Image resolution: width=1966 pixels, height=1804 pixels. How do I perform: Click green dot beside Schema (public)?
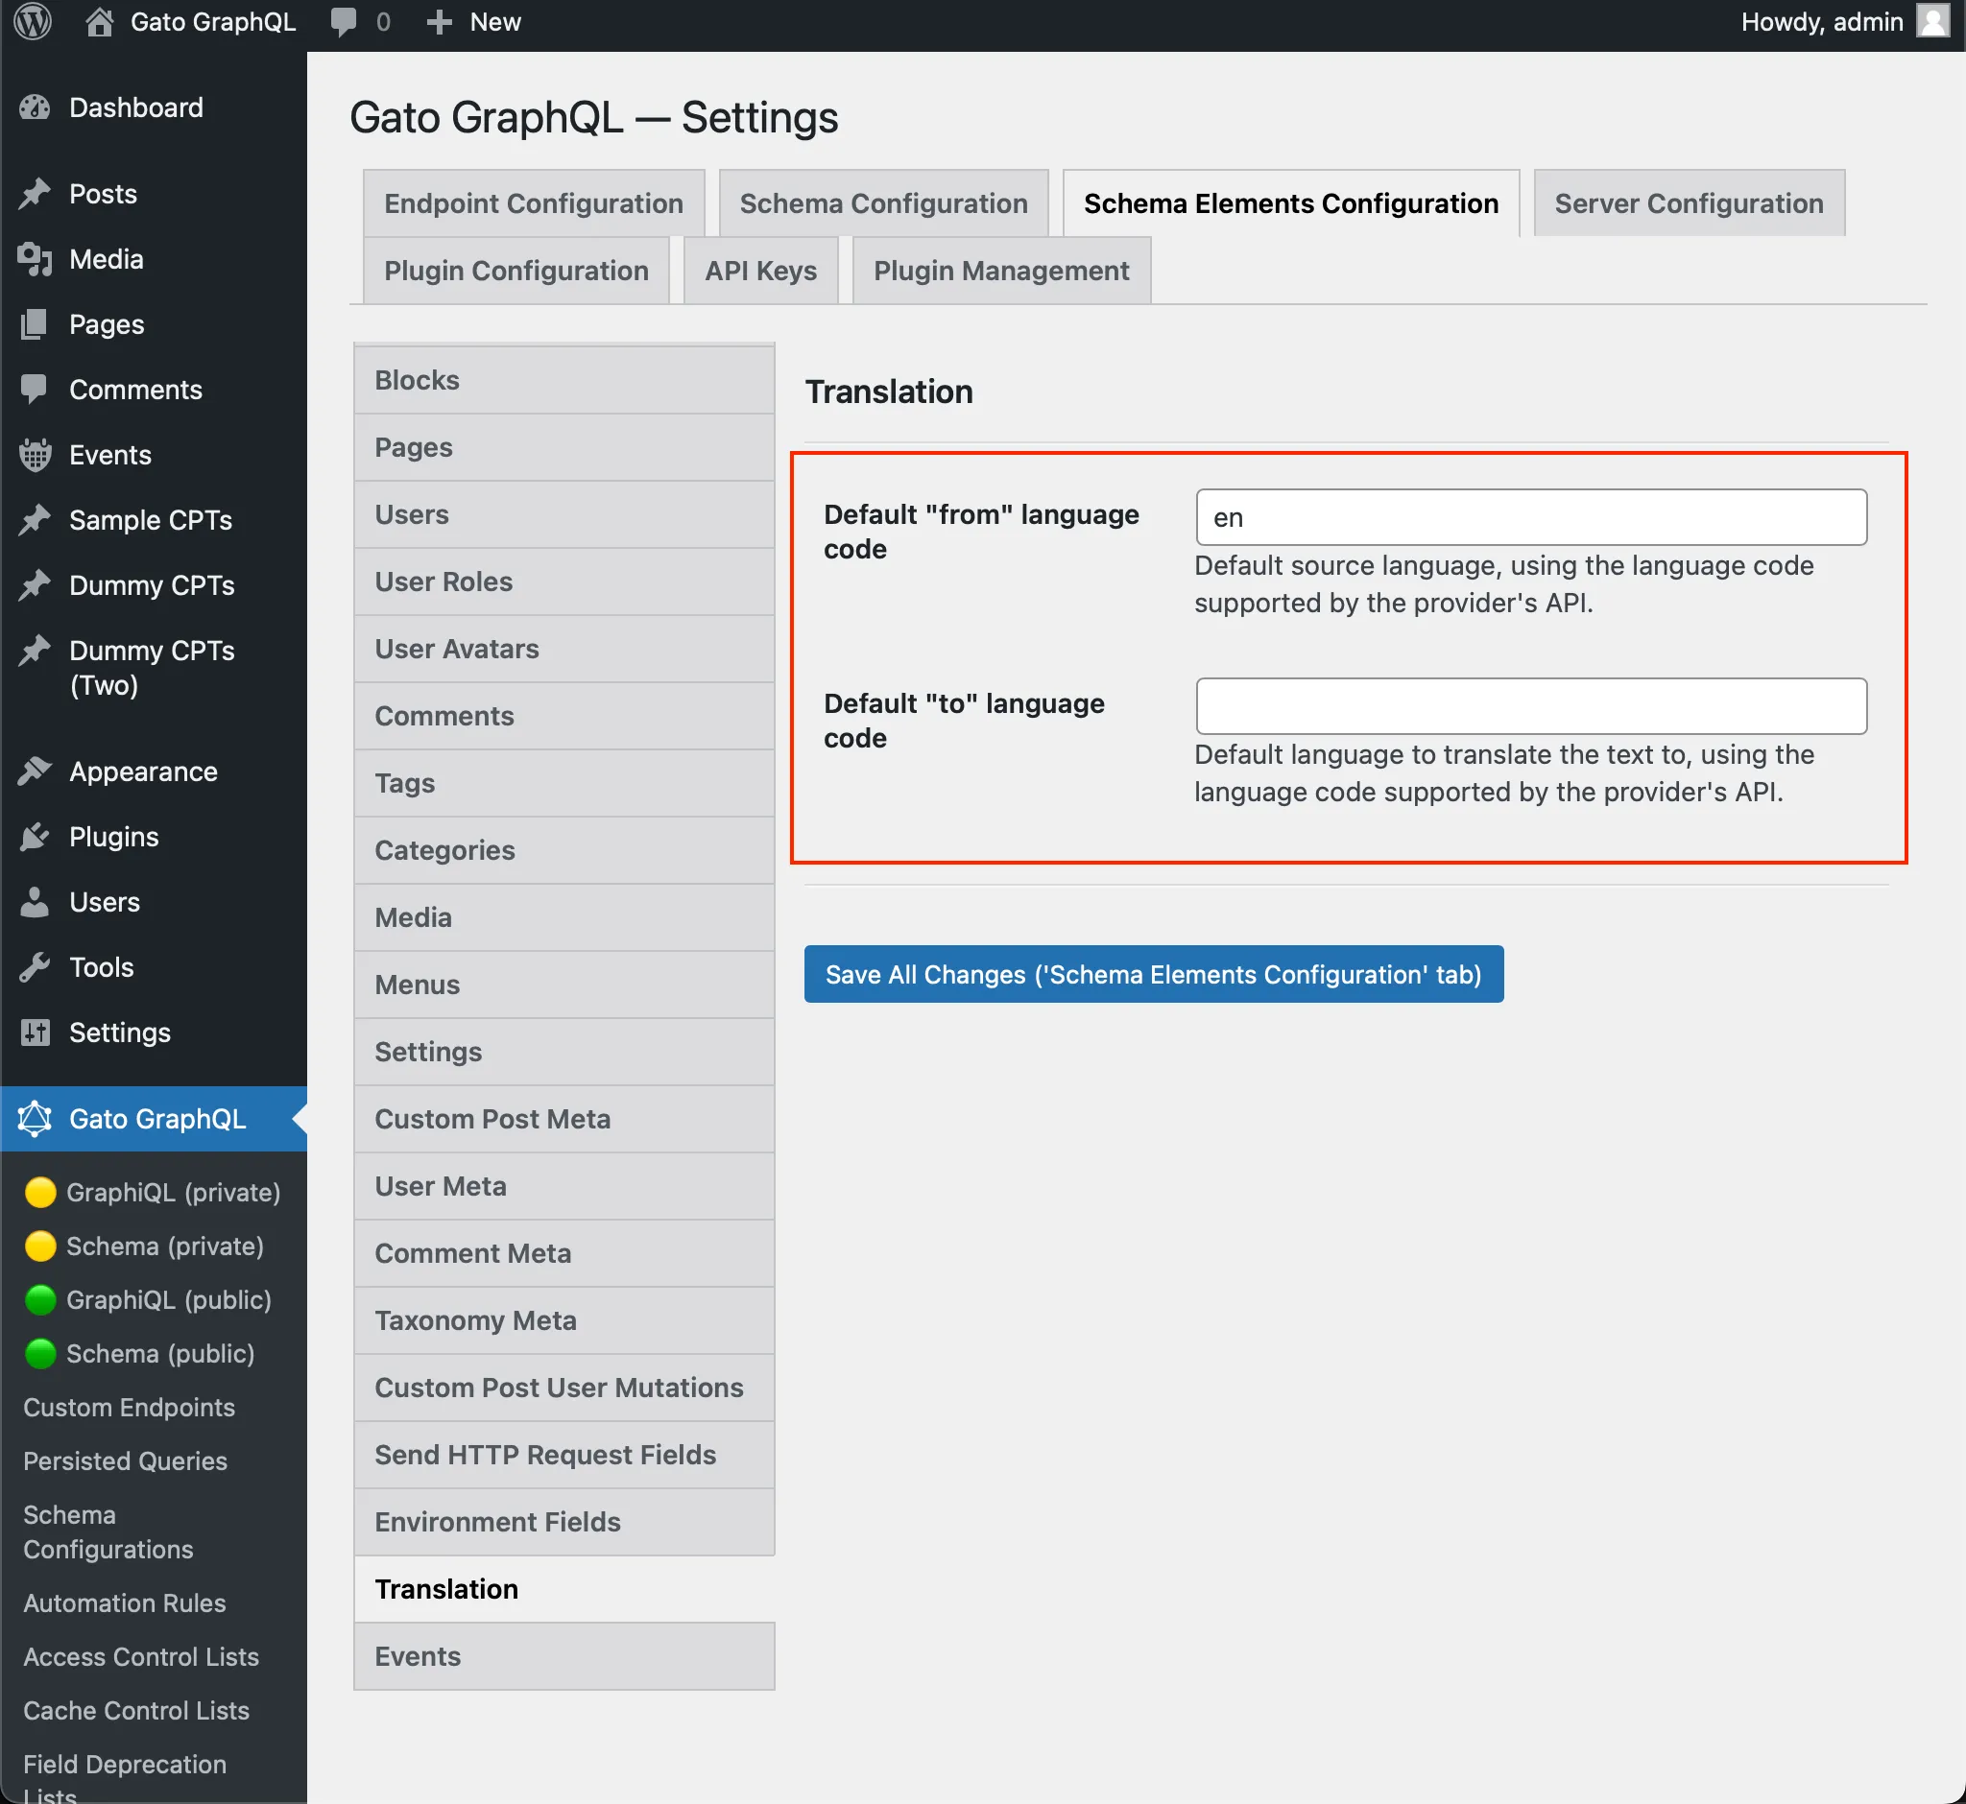(40, 1353)
